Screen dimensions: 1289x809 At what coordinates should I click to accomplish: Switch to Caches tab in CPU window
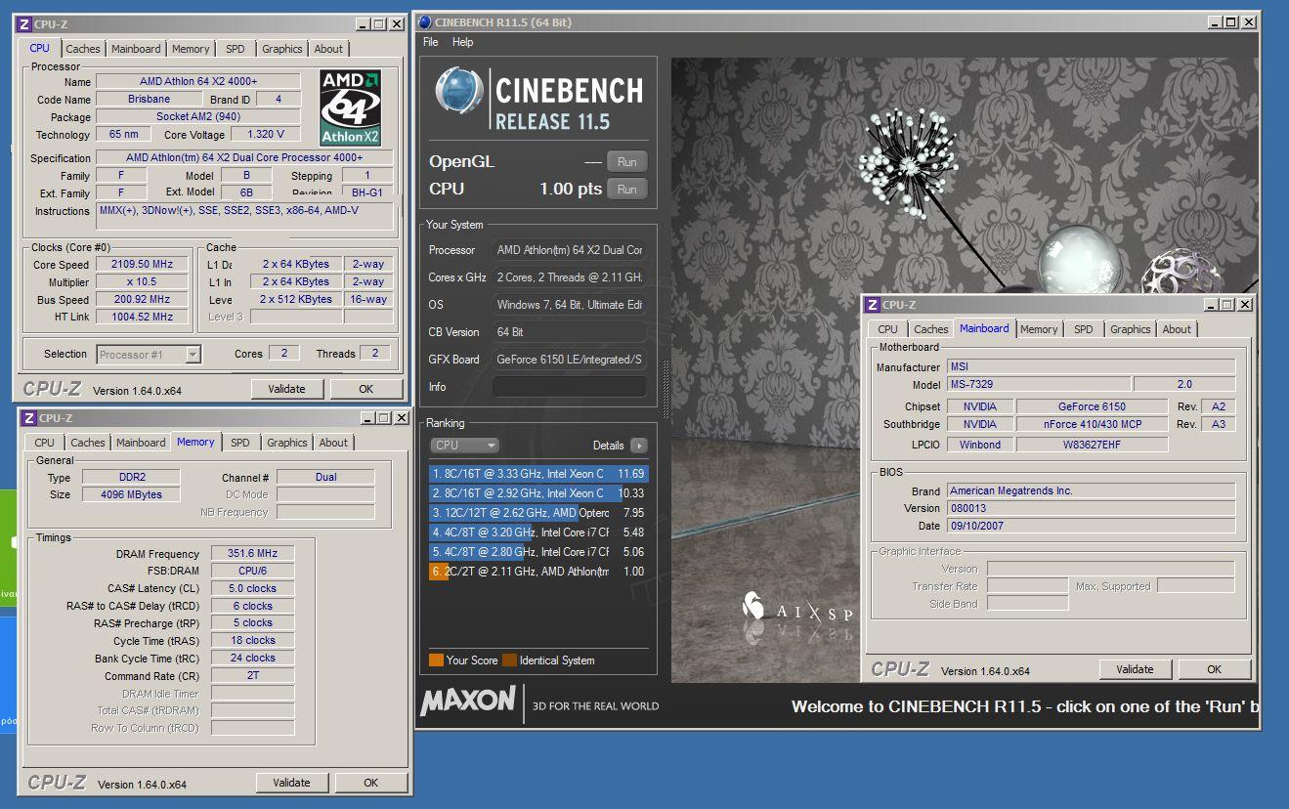pyautogui.click(x=83, y=49)
